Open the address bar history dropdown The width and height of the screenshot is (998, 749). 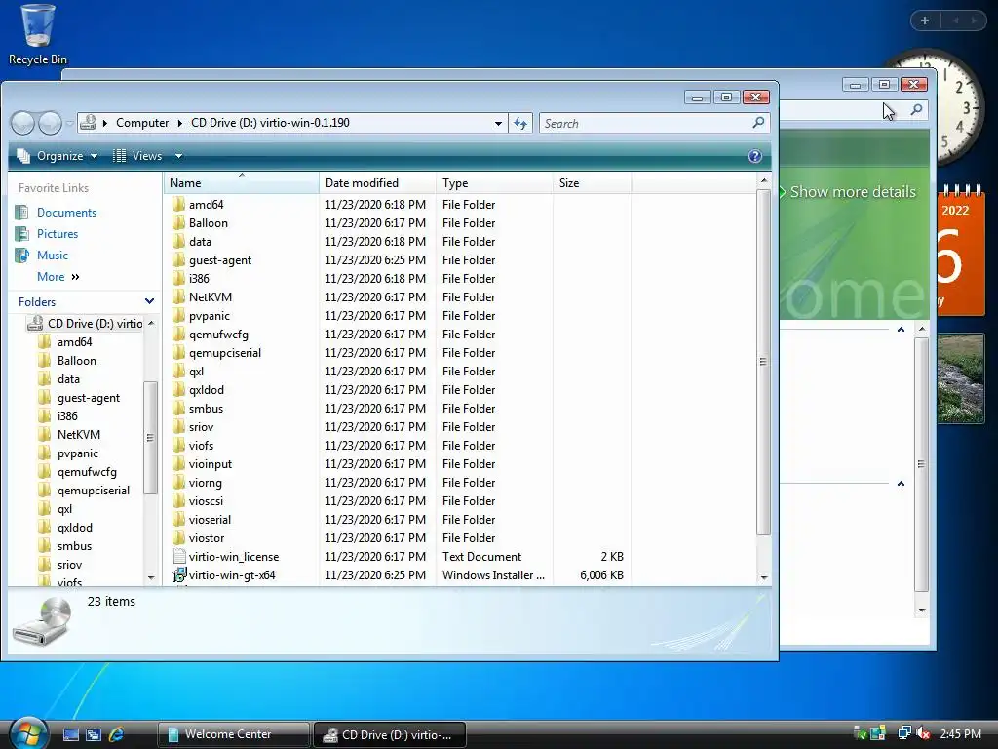pyautogui.click(x=498, y=123)
